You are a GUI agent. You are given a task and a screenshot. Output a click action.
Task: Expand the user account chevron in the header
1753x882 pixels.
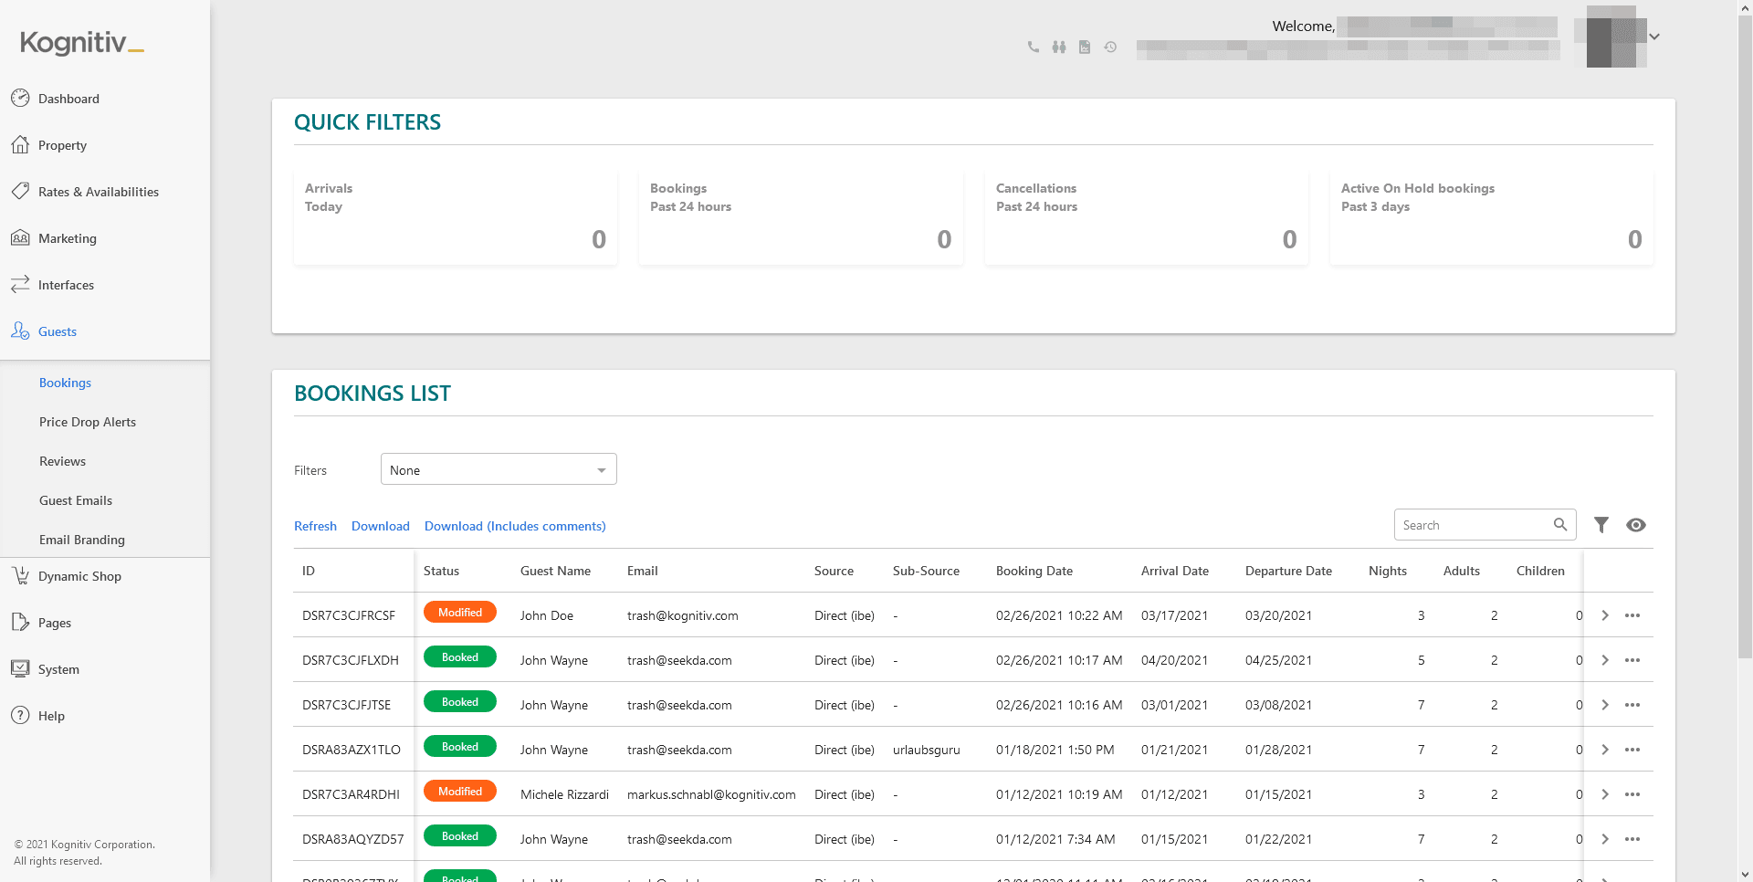(1654, 37)
